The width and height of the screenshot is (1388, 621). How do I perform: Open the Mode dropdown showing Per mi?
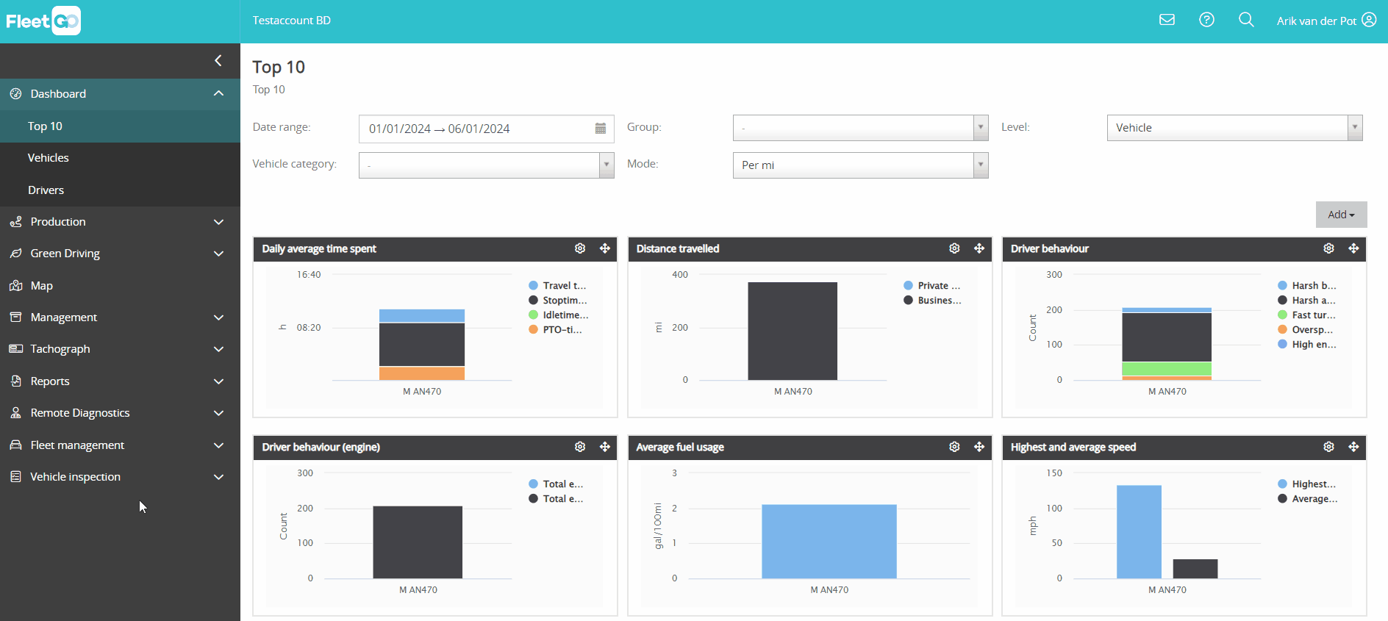point(860,165)
